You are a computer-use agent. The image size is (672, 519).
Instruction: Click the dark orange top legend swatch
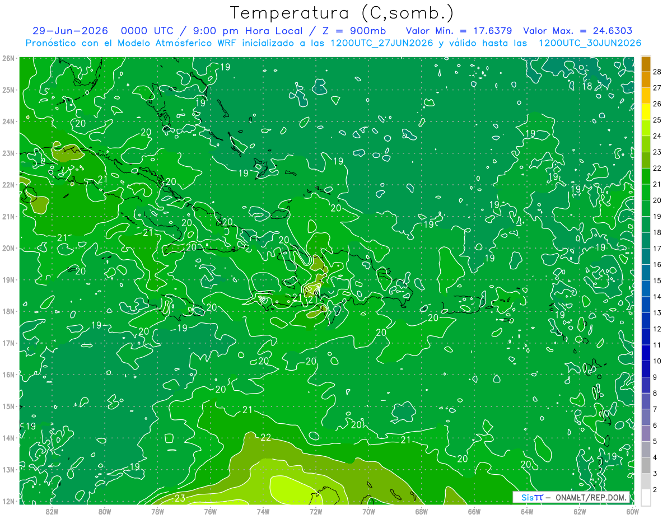pos(646,64)
